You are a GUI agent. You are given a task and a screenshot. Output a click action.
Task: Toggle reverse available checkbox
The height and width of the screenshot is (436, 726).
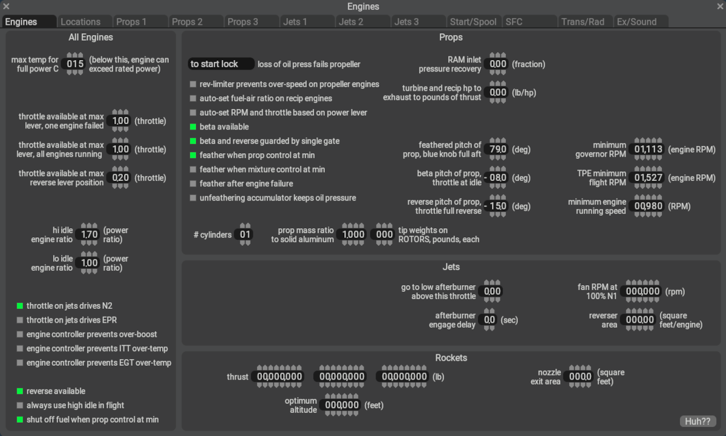tap(20, 391)
